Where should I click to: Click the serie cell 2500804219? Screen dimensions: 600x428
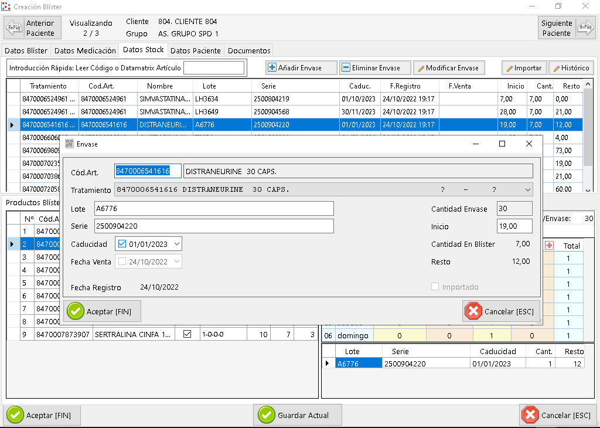pyautogui.click(x=295, y=98)
